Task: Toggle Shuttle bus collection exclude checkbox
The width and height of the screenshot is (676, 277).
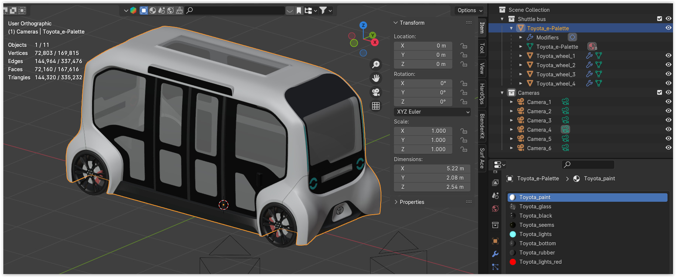Action: (x=659, y=19)
